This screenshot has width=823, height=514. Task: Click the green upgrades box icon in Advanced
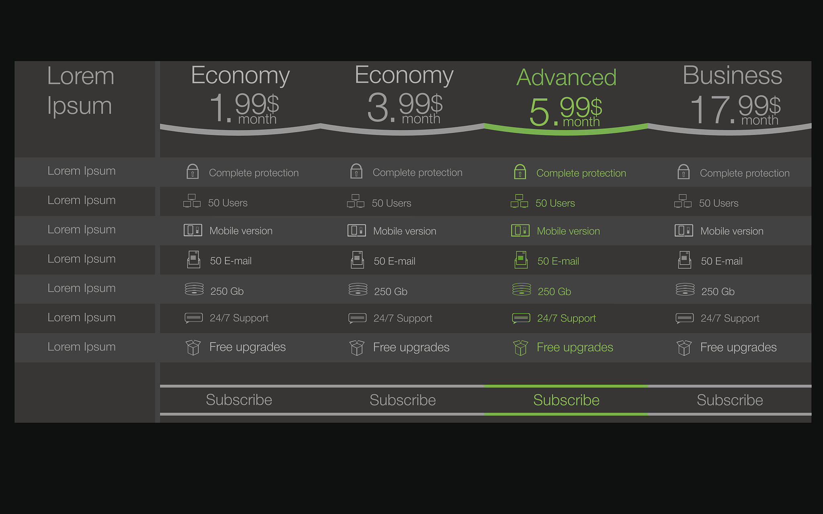(x=520, y=347)
